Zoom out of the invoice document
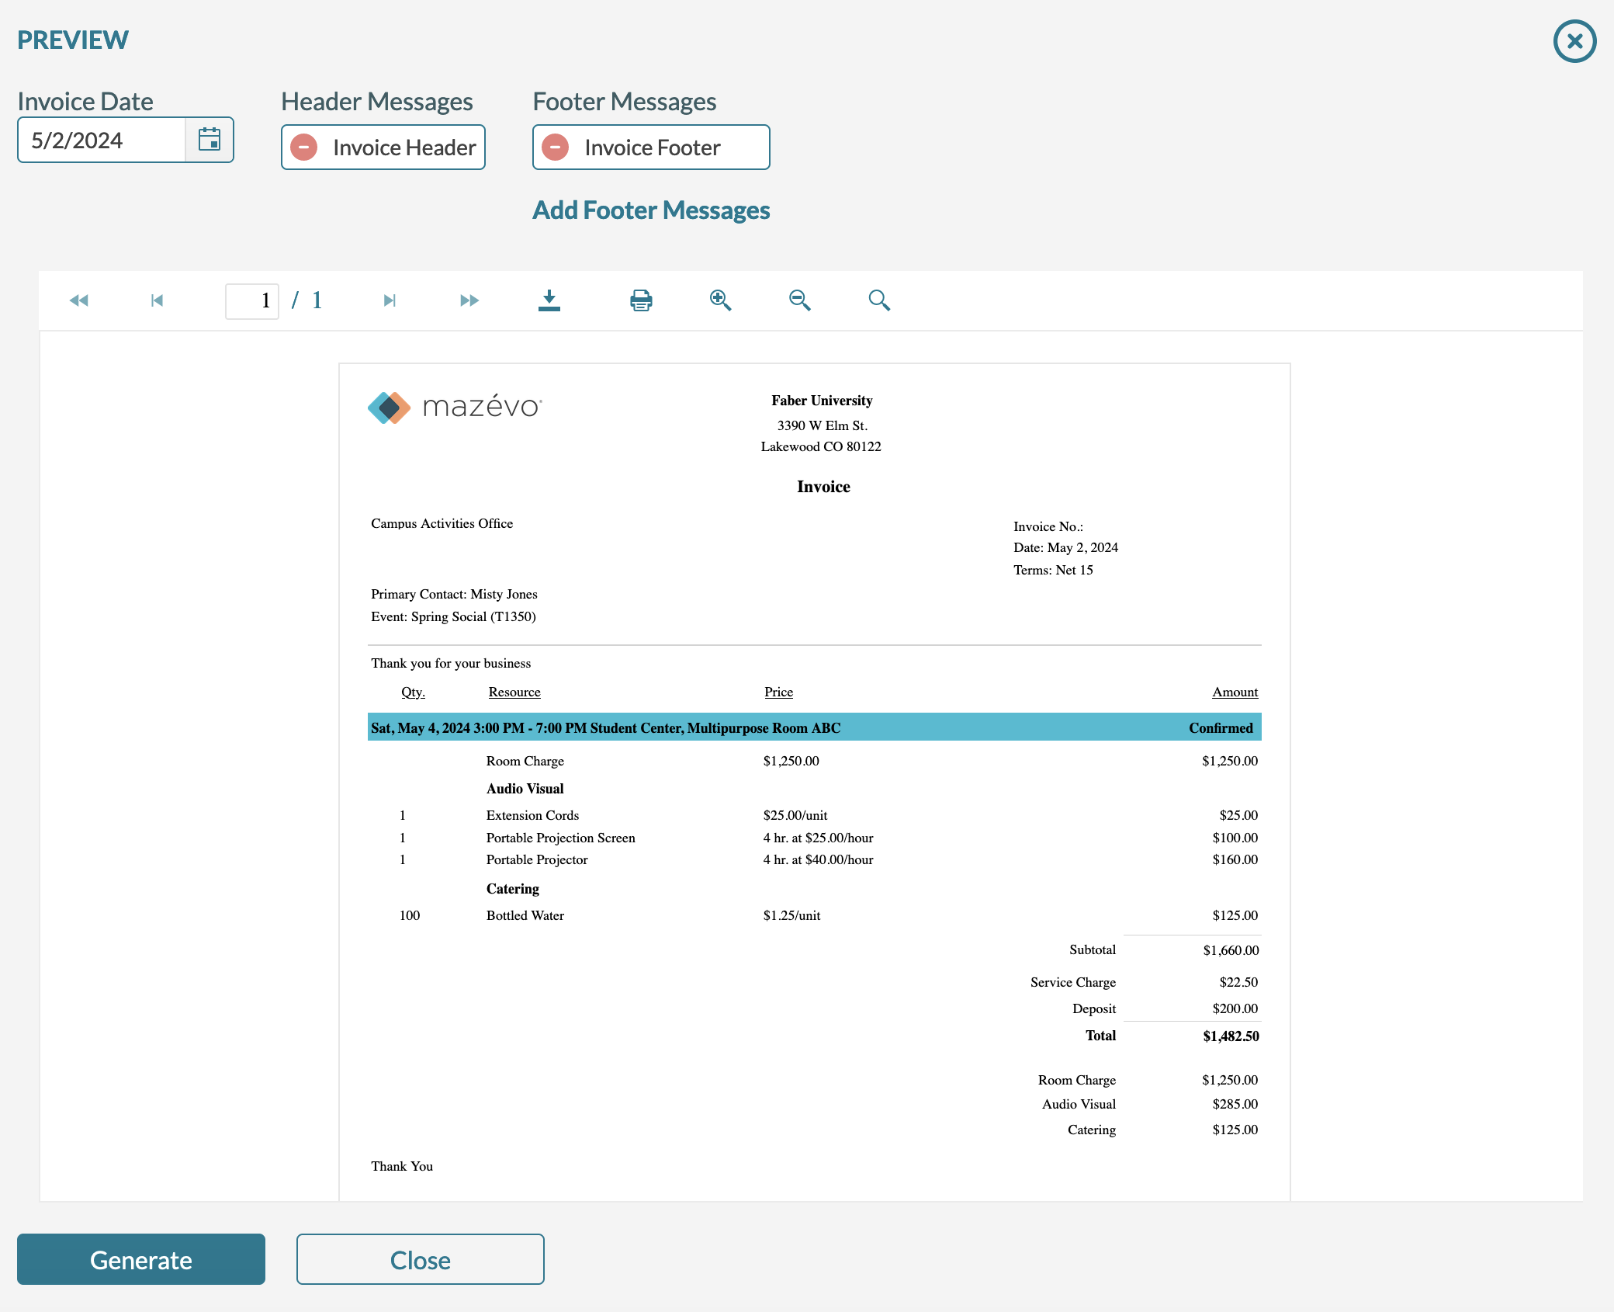The width and height of the screenshot is (1614, 1312). click(x=799, y=300)
